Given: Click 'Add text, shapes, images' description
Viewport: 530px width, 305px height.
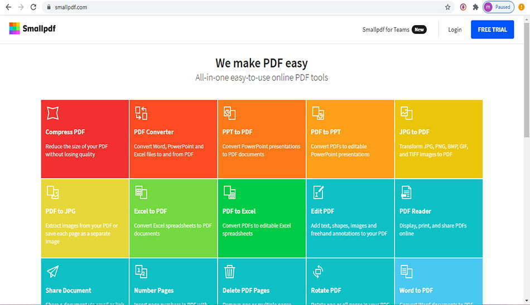Looking at the screenshot, I should (349, 230).
